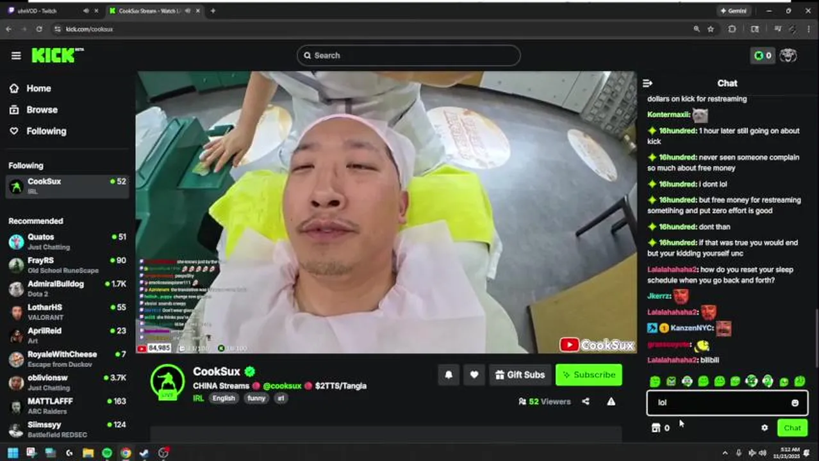Click the IRL category link
Viewport: 819px width, 461px height.
point(199,398)
